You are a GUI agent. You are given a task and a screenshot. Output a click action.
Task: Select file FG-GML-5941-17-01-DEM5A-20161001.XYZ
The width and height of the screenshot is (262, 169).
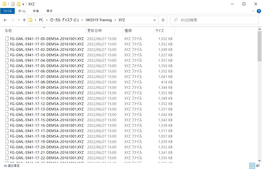point(47,44)
